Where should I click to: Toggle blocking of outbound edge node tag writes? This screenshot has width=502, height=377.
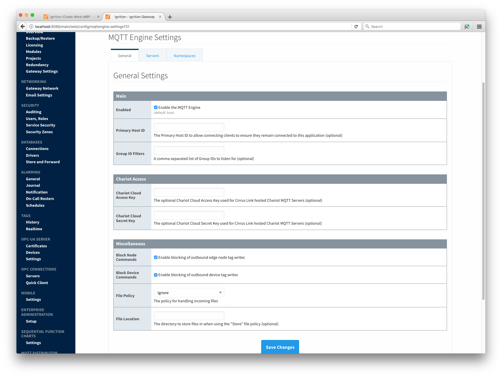(x=156, y=257)
